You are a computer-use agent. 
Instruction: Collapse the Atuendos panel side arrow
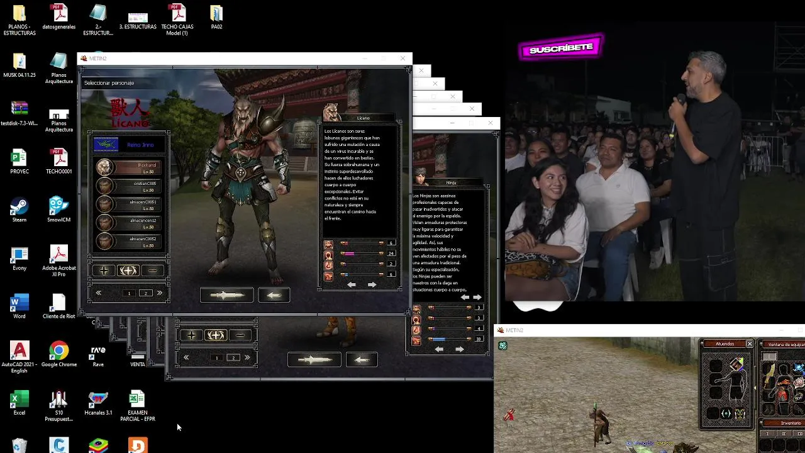[x=755, y=388]
